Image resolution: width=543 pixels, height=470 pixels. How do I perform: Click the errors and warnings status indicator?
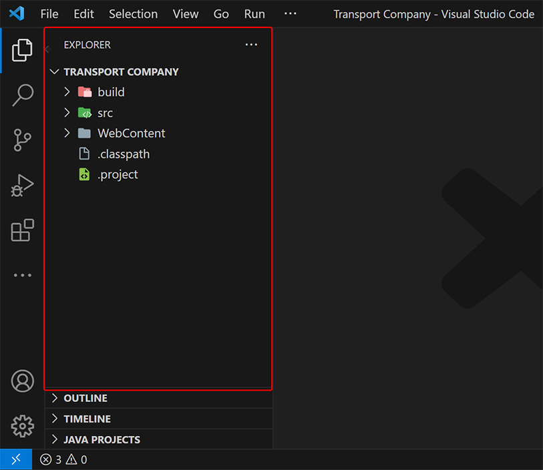[63, 459]
